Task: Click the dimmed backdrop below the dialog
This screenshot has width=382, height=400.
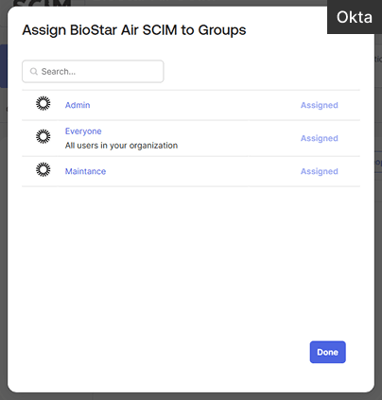Action: [x=191, y=396]
